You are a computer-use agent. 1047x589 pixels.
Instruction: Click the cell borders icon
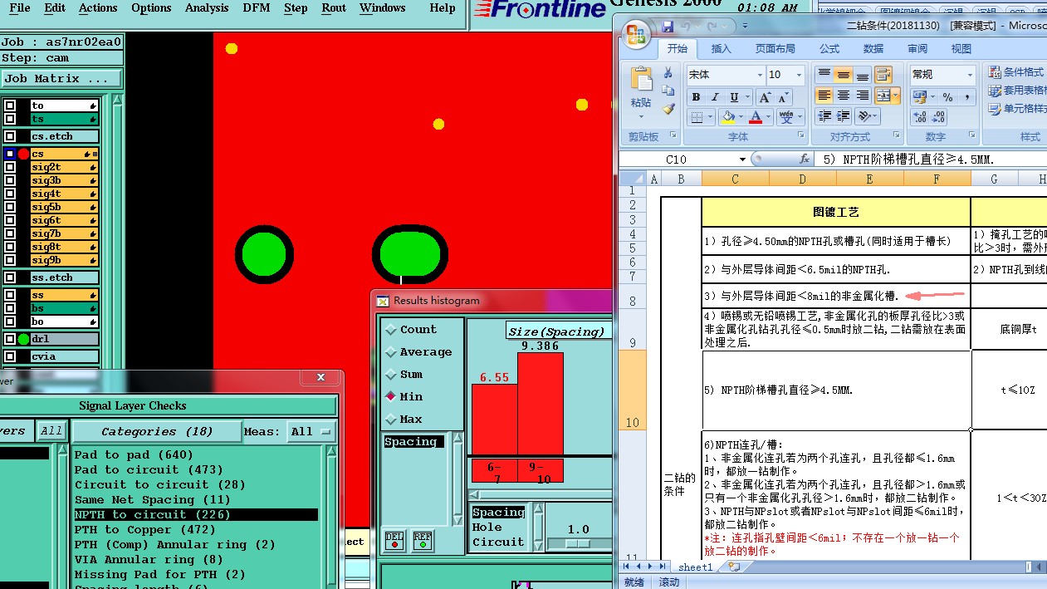pyautogui.click(x=696, y=117)
